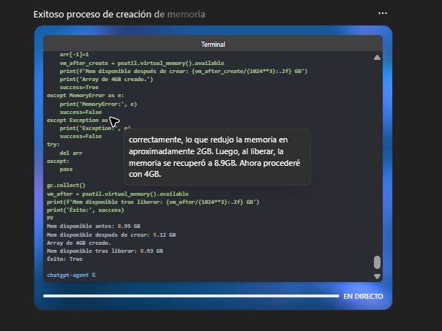Image resolution: width=442 pixels, height=331 pixels.
Task: Click the terminal scrollbar up arrow
Action: click(x=378, y=57)
